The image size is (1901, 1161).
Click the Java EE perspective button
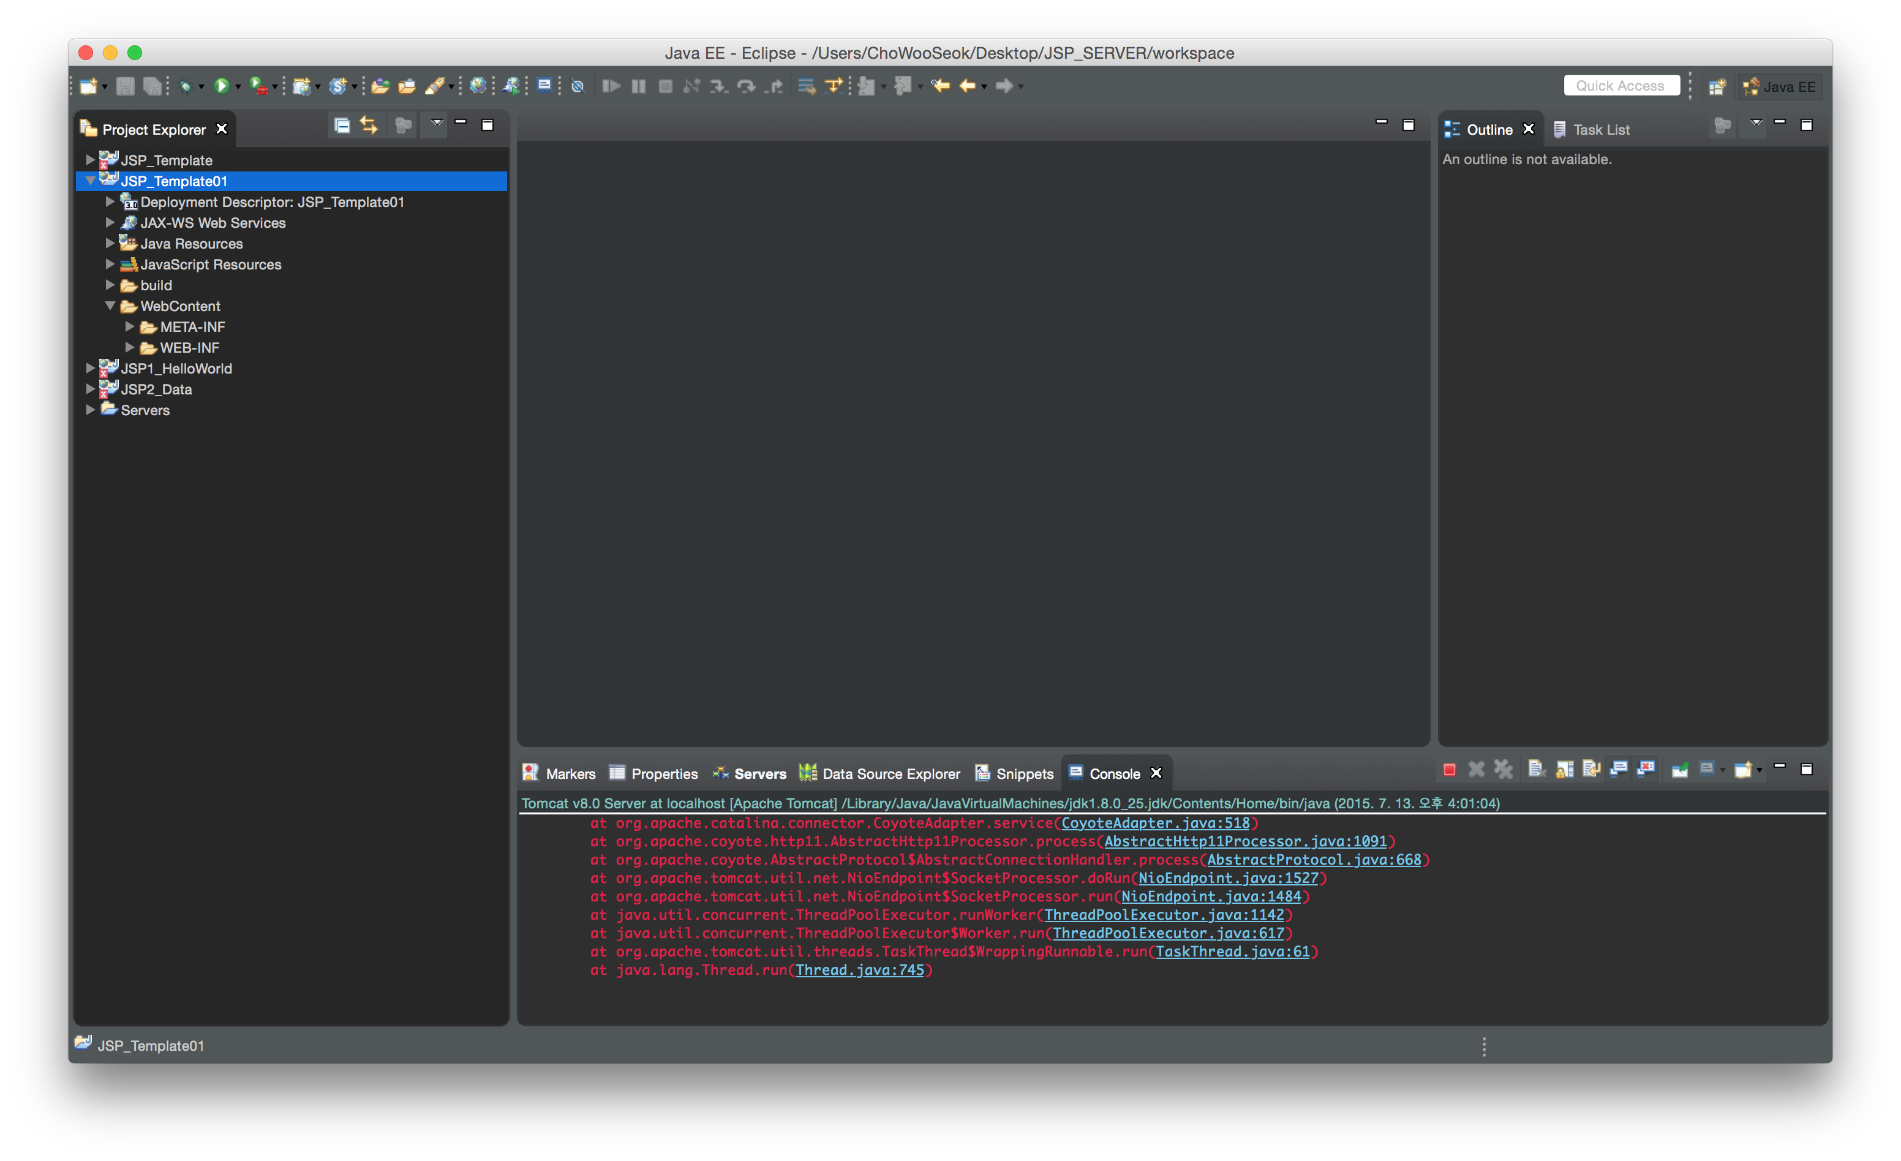click(x=1779, y=86)
